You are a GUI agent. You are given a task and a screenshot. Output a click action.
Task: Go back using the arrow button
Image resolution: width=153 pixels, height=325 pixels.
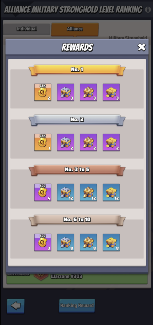(16, 306)
